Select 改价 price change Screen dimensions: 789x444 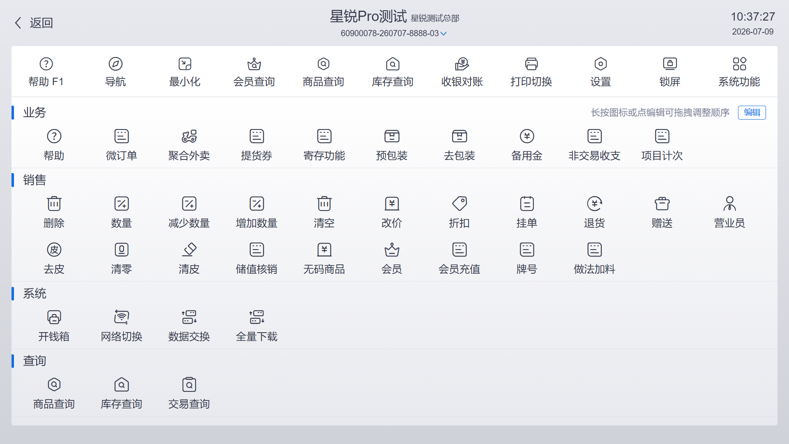point(392,213)
